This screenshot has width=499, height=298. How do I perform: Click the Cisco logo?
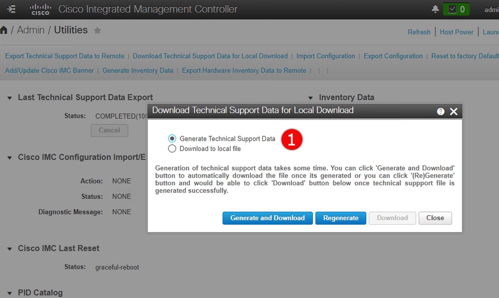point(40,9)
